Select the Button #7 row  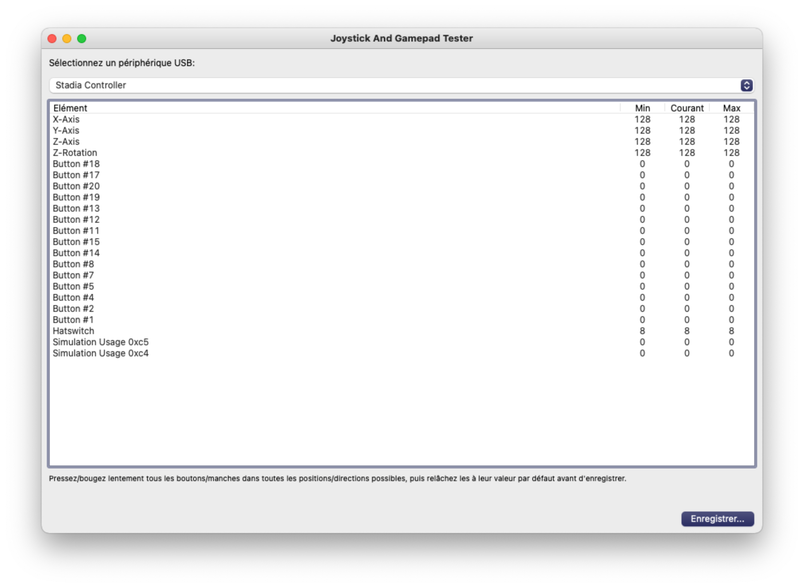402,275
